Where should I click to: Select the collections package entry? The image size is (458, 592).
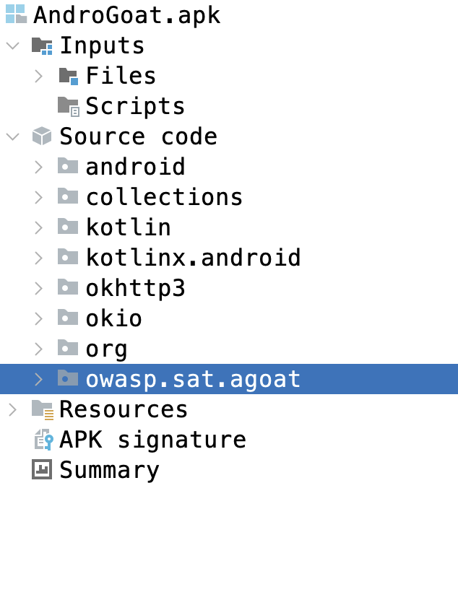[x=164, y=197]
